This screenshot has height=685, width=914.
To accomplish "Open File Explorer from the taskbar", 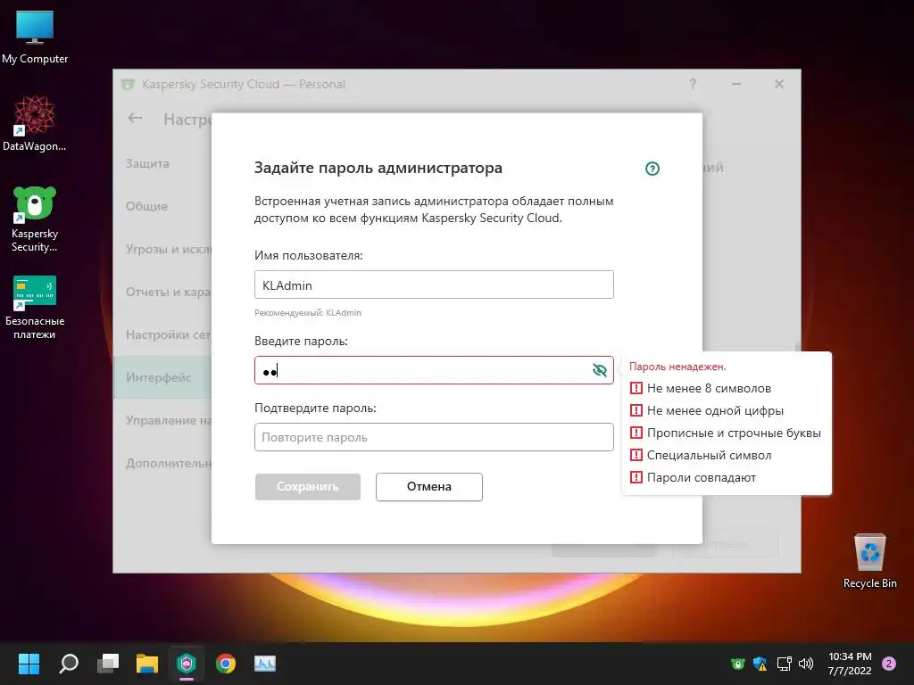I will 147,663.
